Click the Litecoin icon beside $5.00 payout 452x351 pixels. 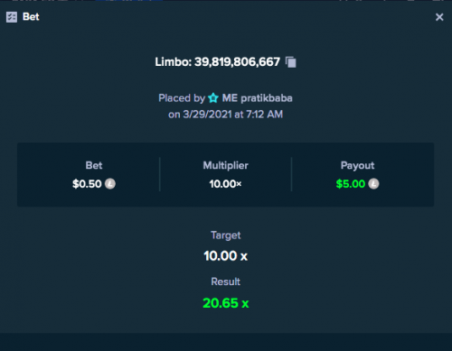pyautogui.click(x=373, y=183)
